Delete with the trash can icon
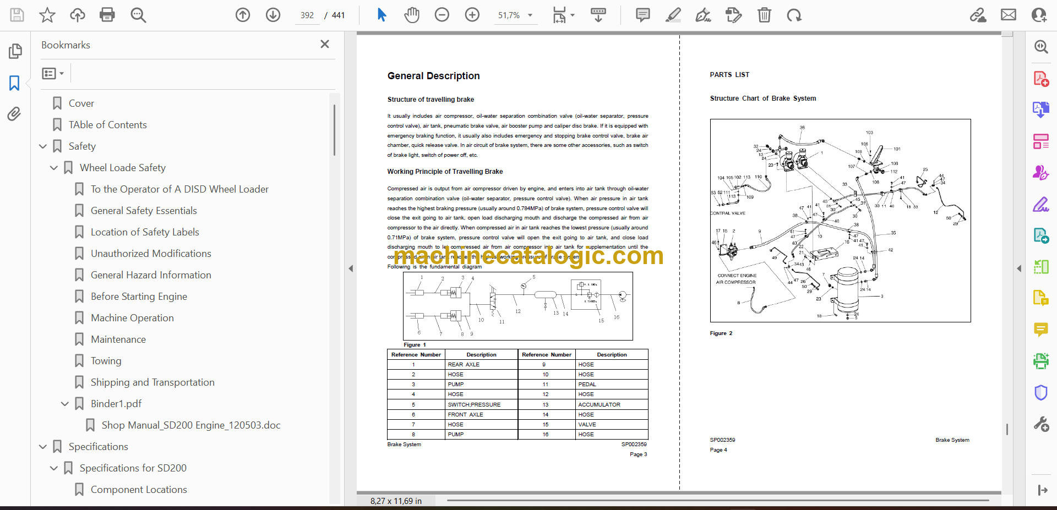1057x510 pixels. [764, 15]
